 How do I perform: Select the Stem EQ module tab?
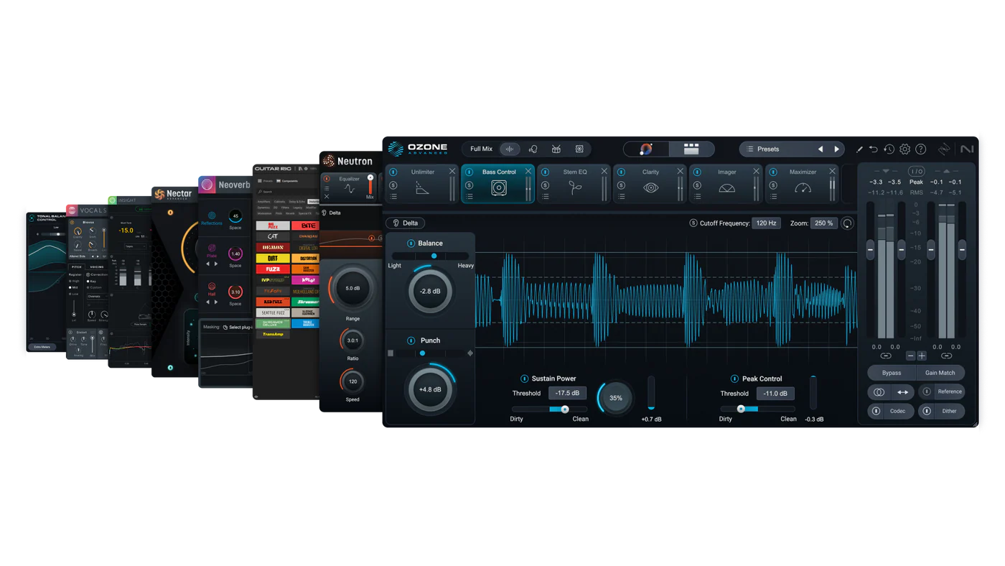pos(574,184)
